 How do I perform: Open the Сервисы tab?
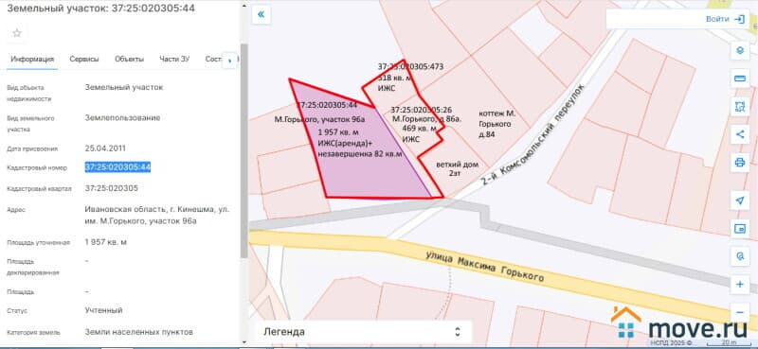[84, 60]
